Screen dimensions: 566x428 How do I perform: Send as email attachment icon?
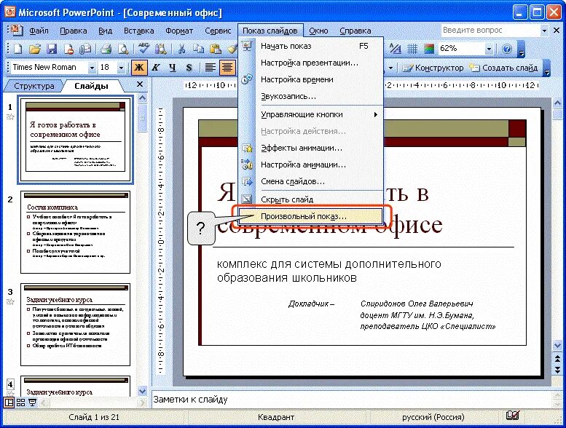click(85, 49)
